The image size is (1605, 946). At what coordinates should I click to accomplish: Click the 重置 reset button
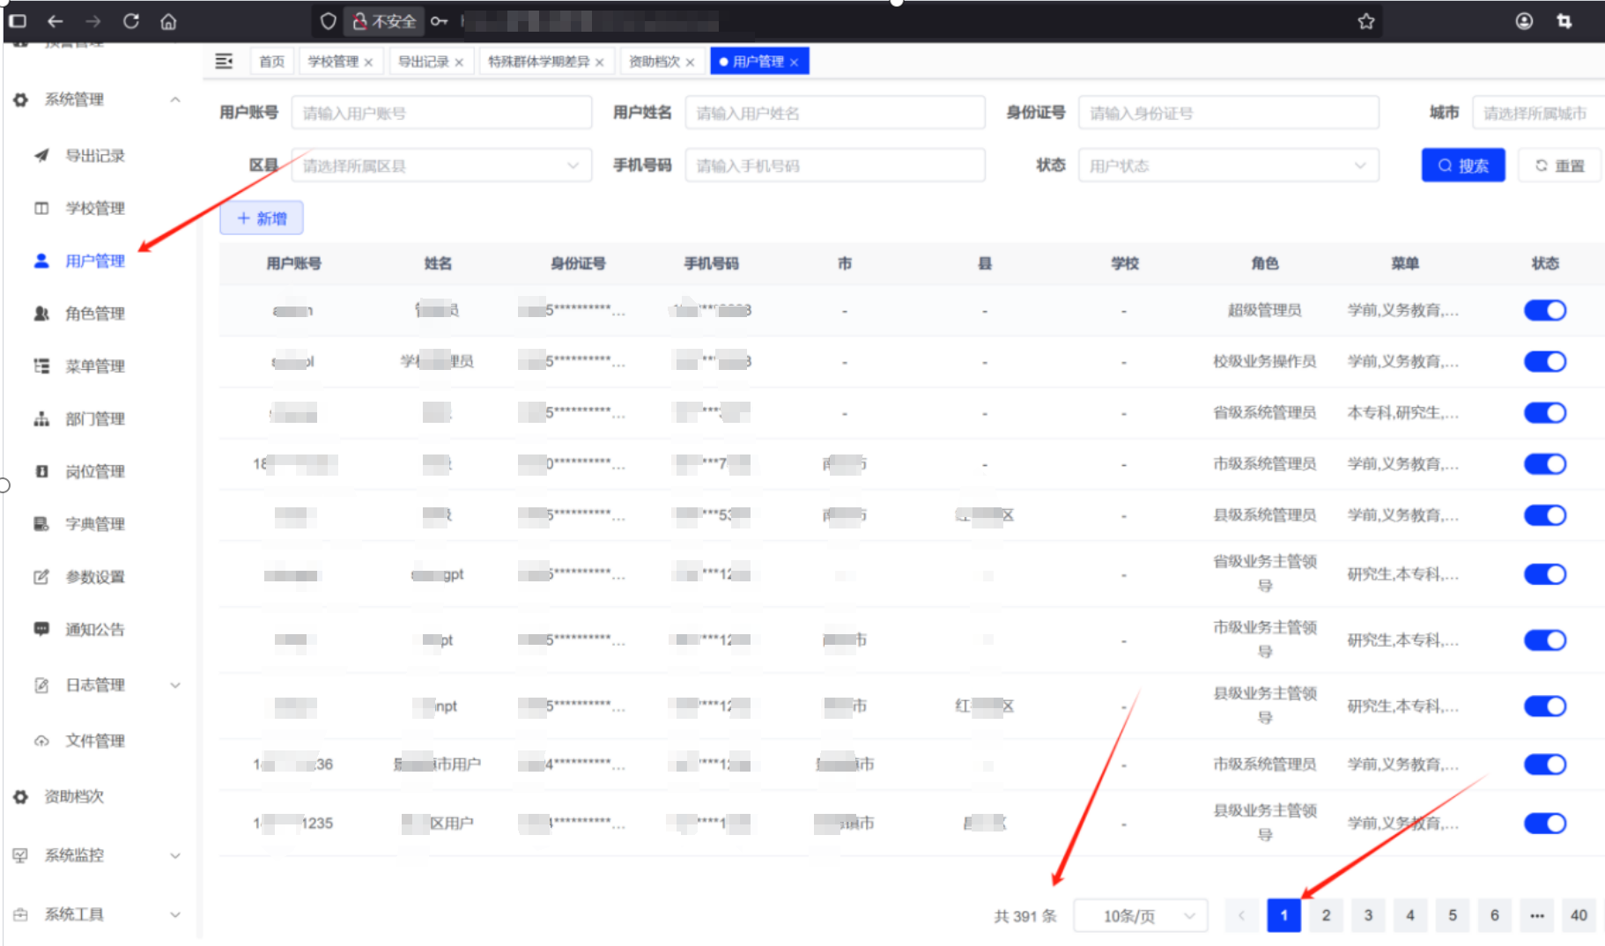(x=1559, y=166)
